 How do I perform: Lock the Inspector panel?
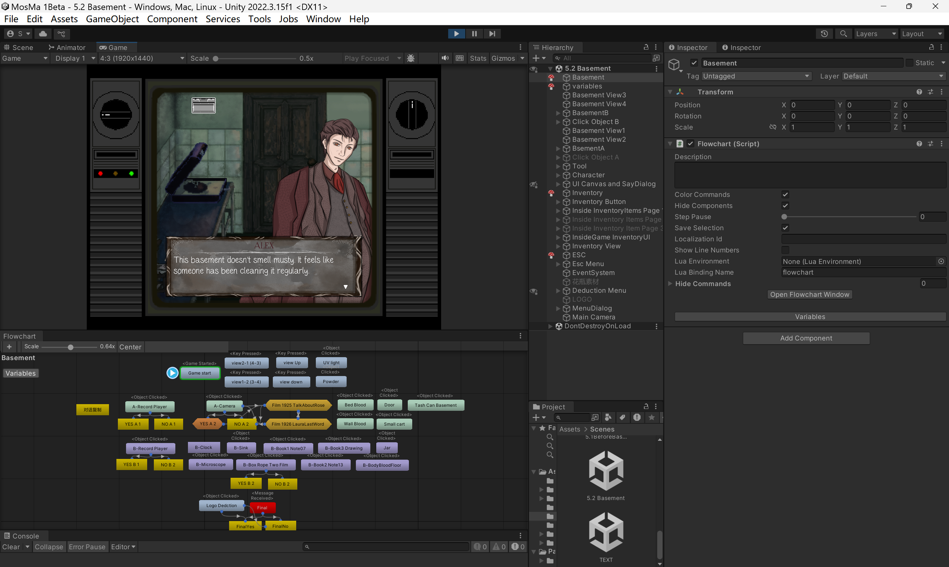coord(932,47)
